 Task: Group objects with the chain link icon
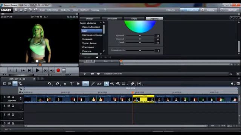pos(93,84)
